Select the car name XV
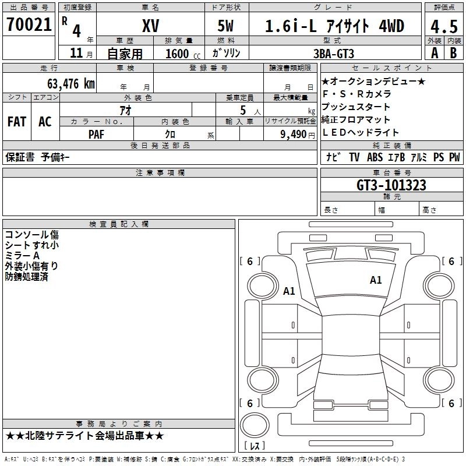466x466 pixels. pyautogui.click(x=151, y=26)
